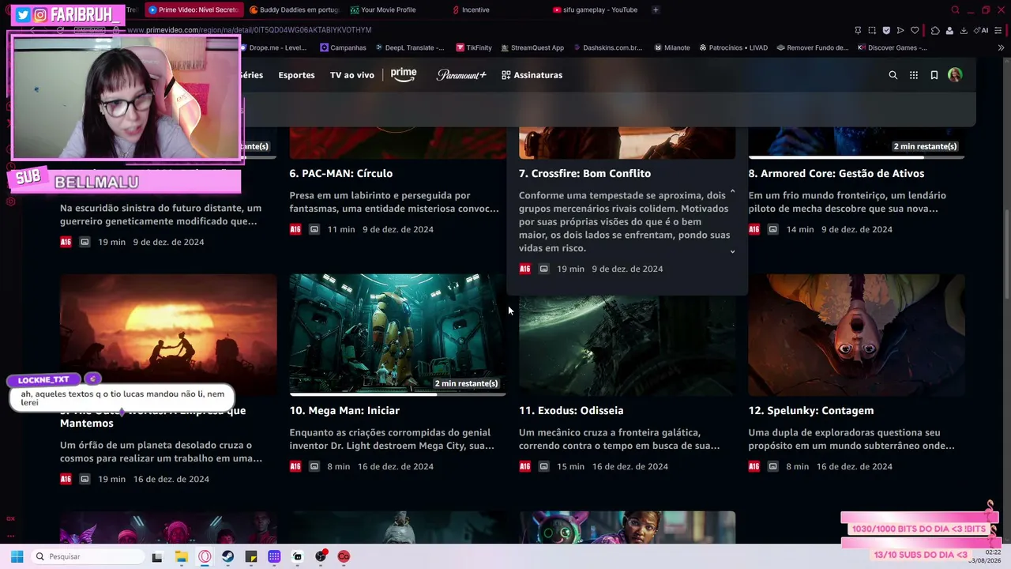Open the Dashskins.com.br bookmark

pyautogui.click(x=607, y=47)
